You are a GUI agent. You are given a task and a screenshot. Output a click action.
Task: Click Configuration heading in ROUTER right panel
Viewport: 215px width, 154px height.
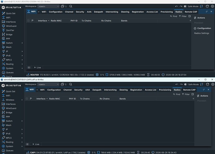coord(203,28)
